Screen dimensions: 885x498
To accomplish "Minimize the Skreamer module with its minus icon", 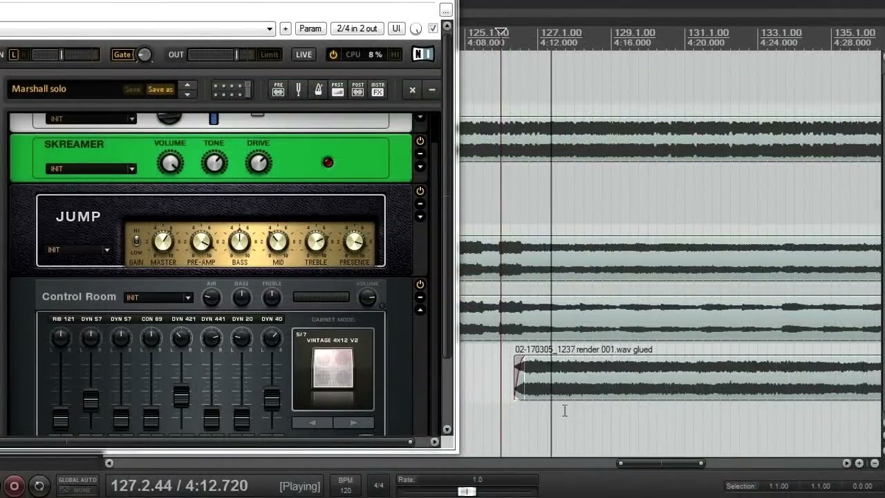I will tap(420, 154).
